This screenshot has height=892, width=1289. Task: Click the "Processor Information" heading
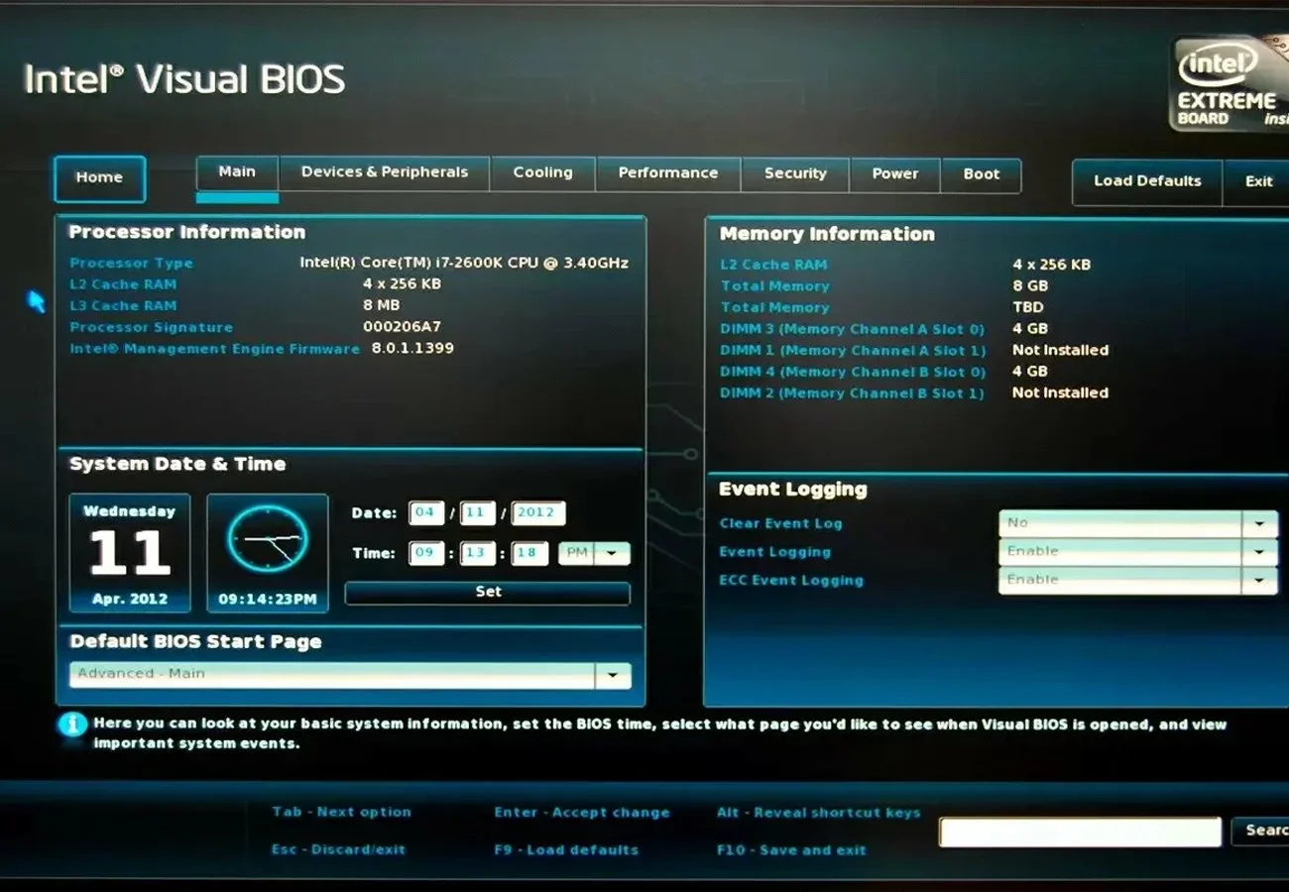(187, 233)
